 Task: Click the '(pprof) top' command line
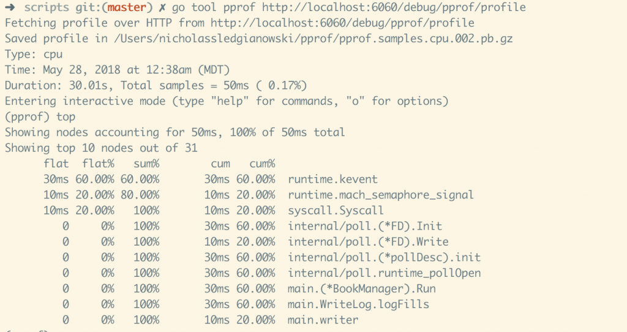click(x=40, y=116)
